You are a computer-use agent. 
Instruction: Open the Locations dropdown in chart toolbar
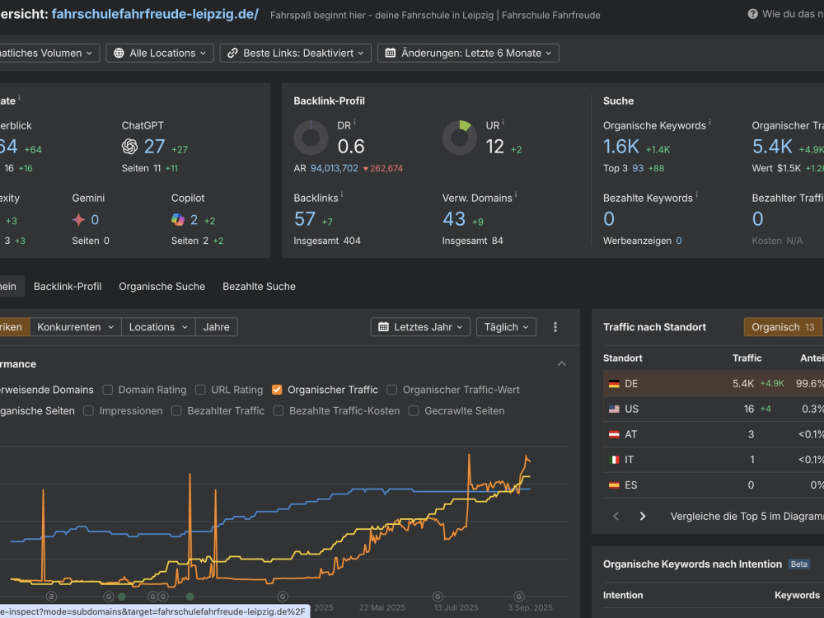point(158,327)
